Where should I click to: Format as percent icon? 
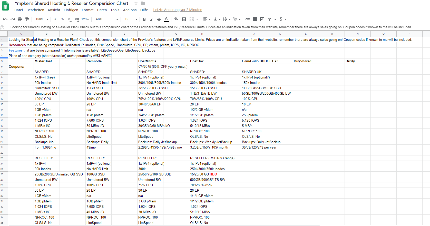[x=63, y=19]
